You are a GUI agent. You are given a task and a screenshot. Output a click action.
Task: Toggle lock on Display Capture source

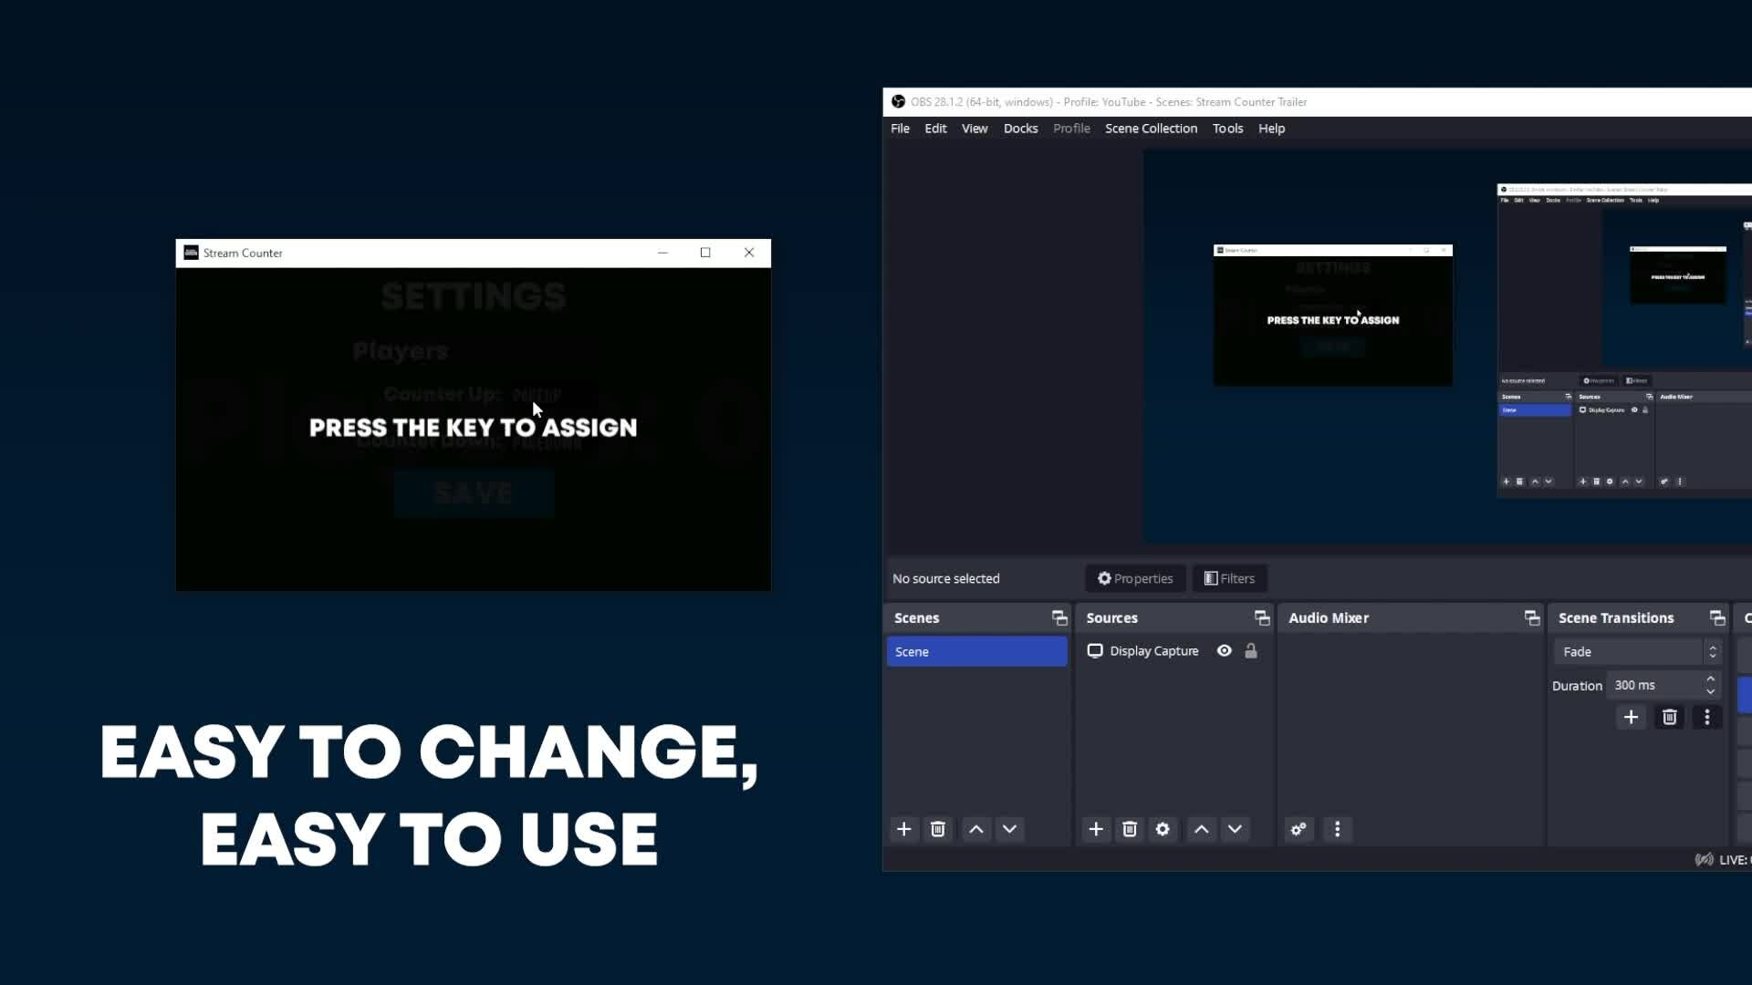[x=1250, y=650]
